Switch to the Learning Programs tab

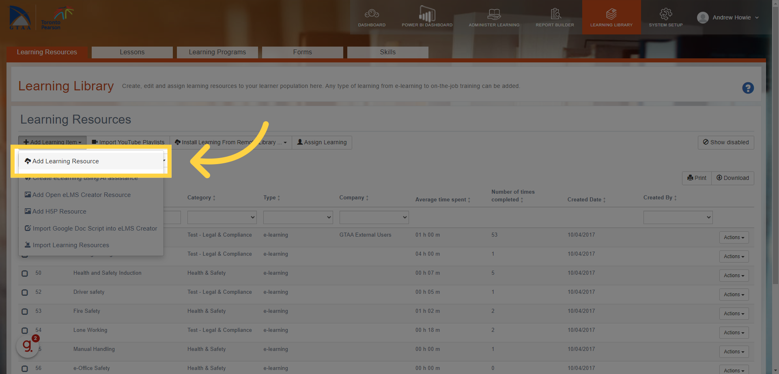coord(217,52)
